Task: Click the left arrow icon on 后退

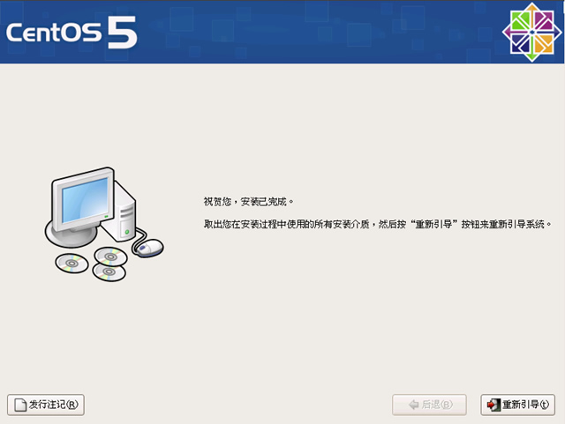Action: (x=414, y=405)
